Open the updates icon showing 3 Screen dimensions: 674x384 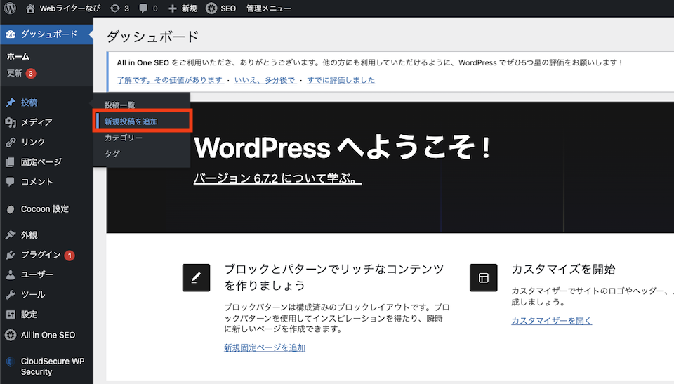click(114, 8)
